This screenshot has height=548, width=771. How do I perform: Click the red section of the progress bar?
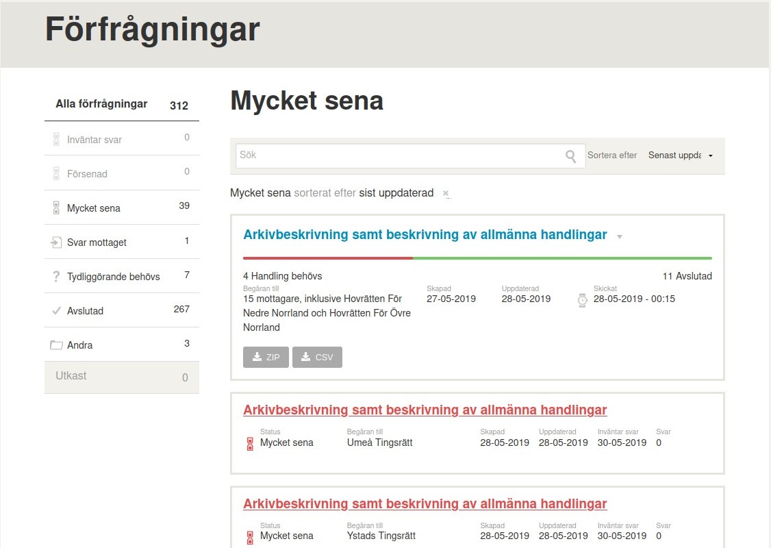[x=328, y=258]
